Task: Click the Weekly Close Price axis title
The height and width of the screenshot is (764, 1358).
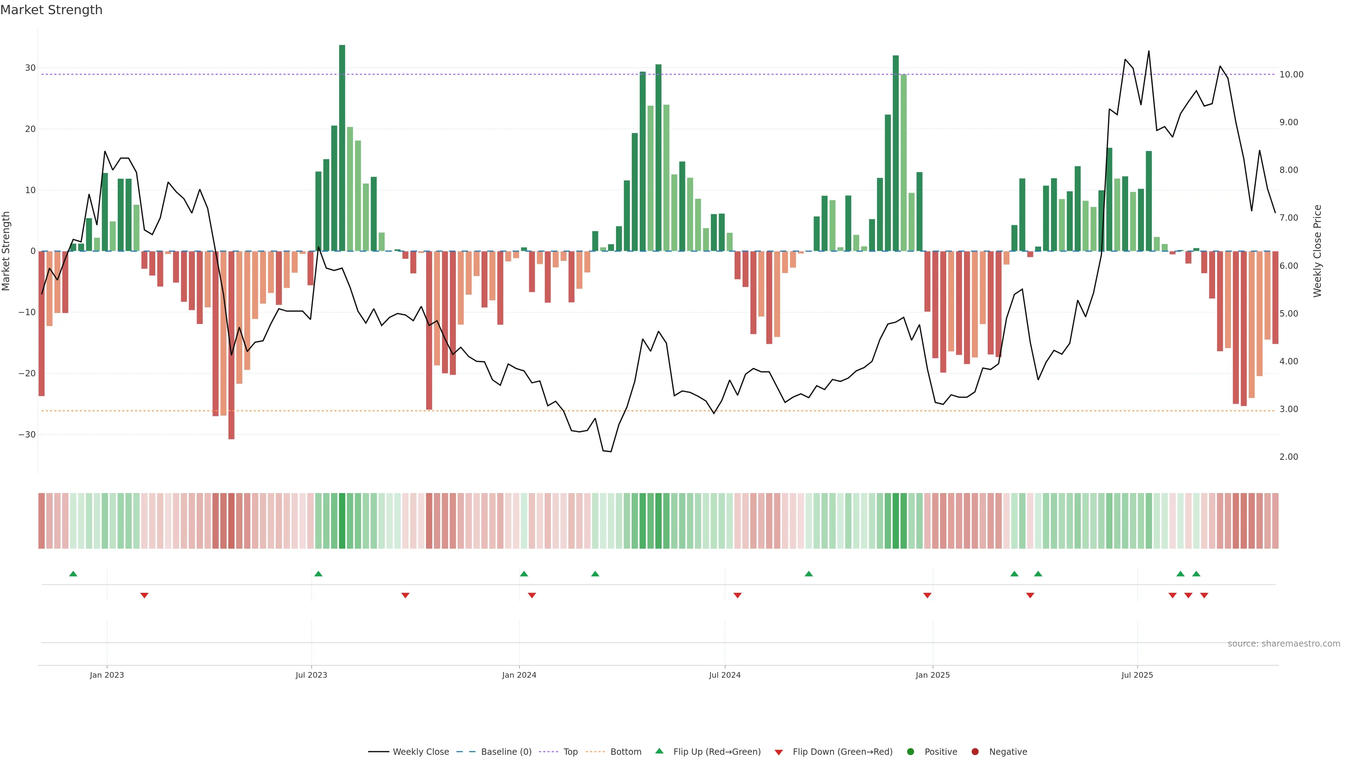Action: click(1317, 251)
